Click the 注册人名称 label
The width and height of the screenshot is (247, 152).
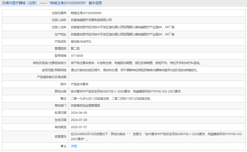(59, 20)
